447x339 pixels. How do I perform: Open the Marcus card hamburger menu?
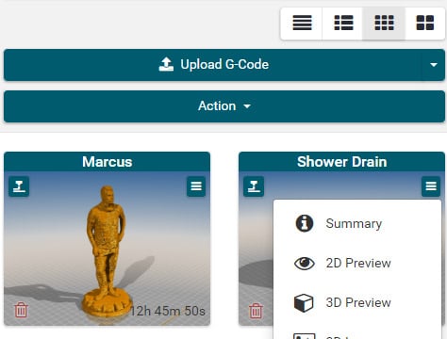click(196, 186)
